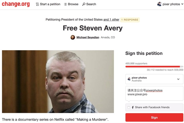Viewport: 184px width, 123px height.
Task: Open the Browse menu item
Action: (71, 4)
